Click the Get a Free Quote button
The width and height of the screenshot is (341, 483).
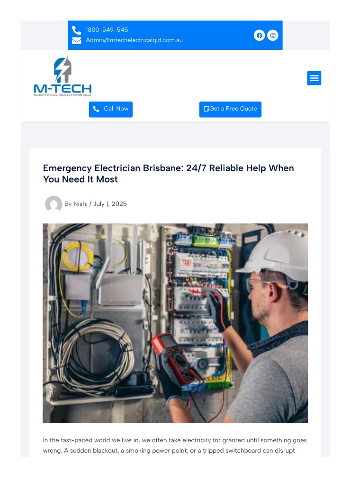[230, 109]
